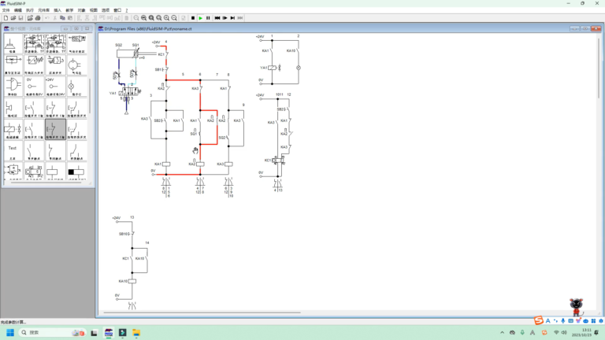Open the 执行 menu
The width and height of the screenshot is (605, 340).
click(30, 10)
